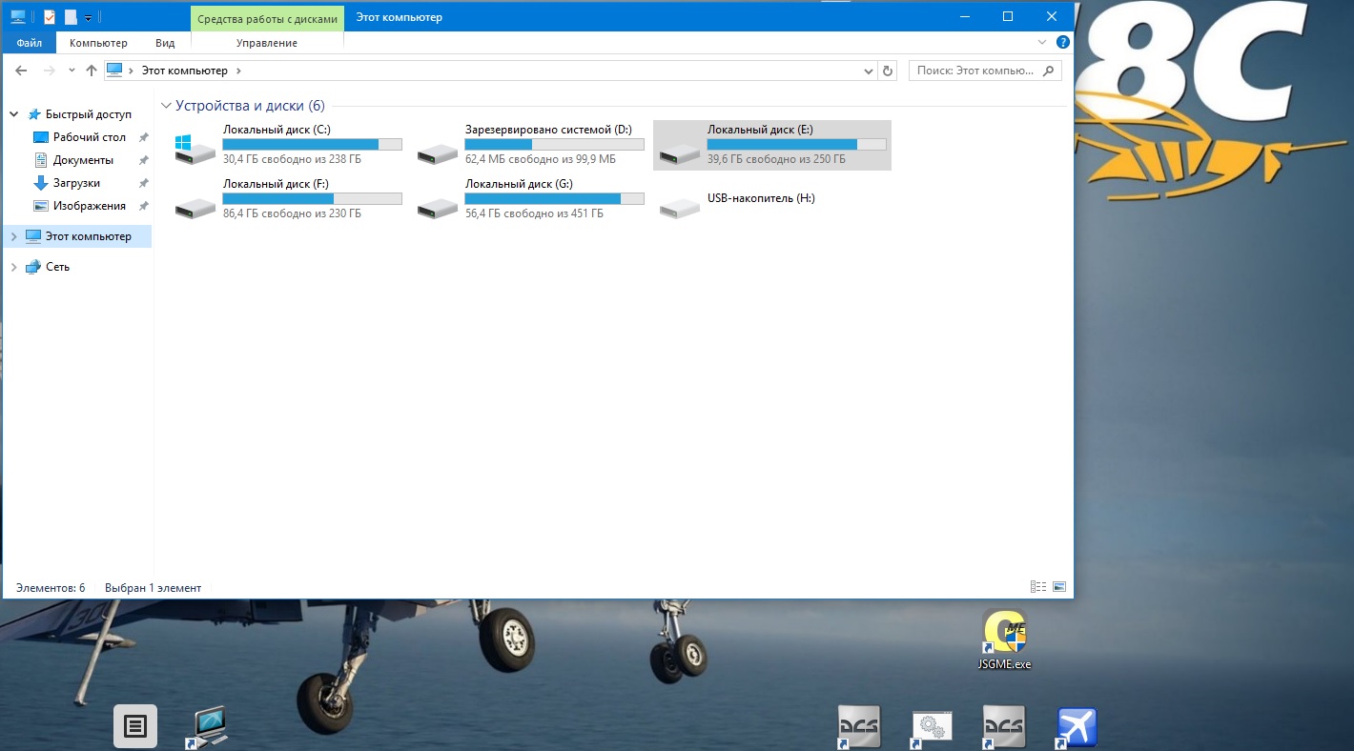The width and height of the screenshot is (1354, 751).
Task: Collapse the Devices and drives group
Action: pyautogui.click(x=167, y=106)
